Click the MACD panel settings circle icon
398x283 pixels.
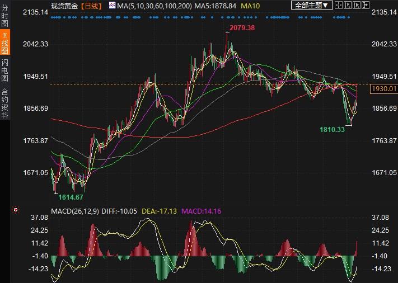pos(16,210)
